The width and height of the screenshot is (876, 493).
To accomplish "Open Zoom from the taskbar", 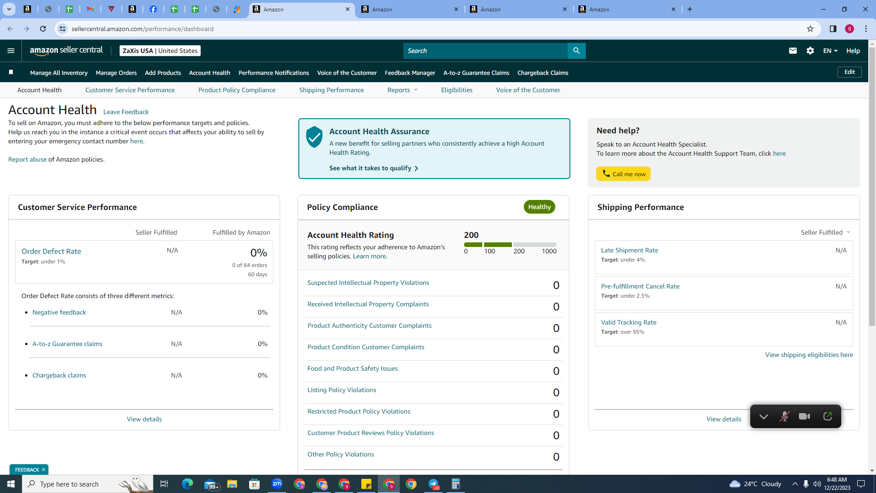I will [x=277, y=484].
